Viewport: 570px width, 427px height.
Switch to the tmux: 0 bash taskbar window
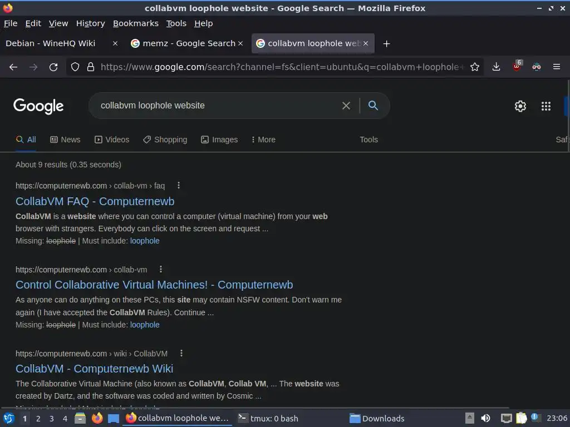pos(268,419)
